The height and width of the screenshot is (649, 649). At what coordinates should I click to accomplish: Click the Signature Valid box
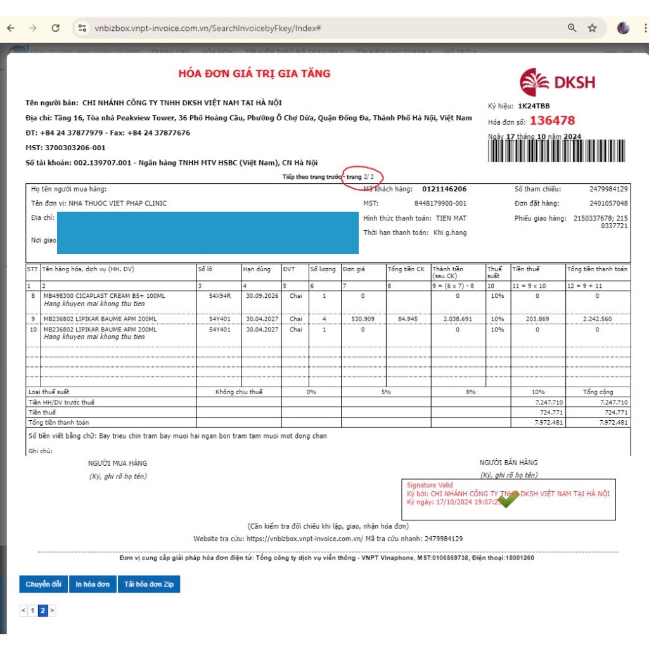pyautogui.click(x=508, y=499)
